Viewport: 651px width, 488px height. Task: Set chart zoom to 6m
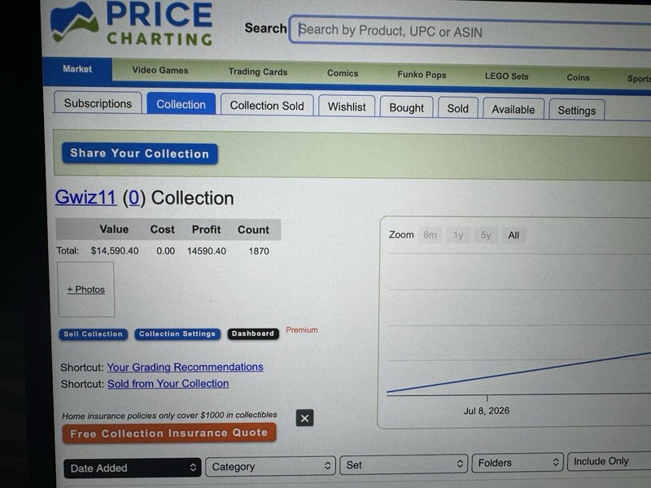(430, 235)
